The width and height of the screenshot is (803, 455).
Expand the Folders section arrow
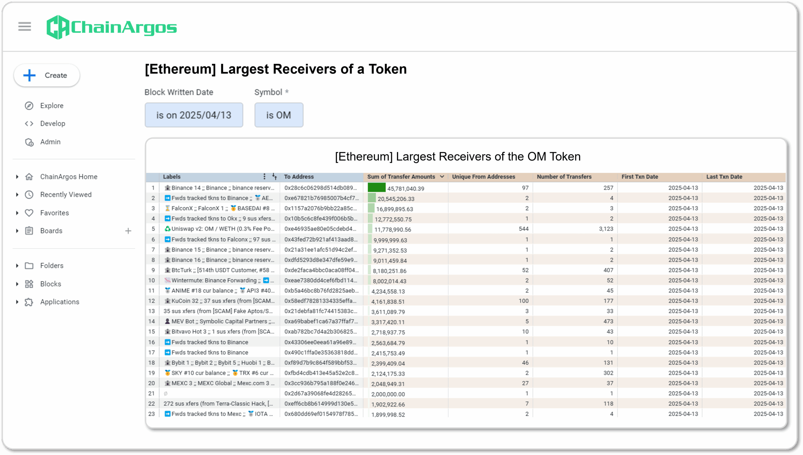[17, 266]
